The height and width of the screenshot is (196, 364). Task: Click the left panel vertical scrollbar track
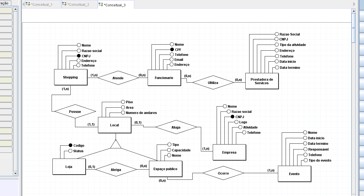(x=15, y=91)
